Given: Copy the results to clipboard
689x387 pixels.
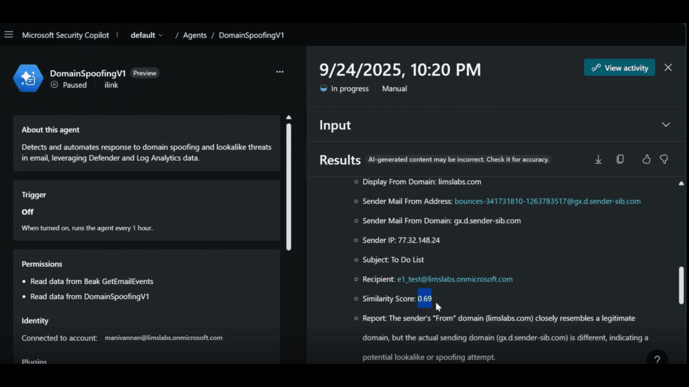Looking at the screenshot, I should pyautogui.click(x=620, y=160).
